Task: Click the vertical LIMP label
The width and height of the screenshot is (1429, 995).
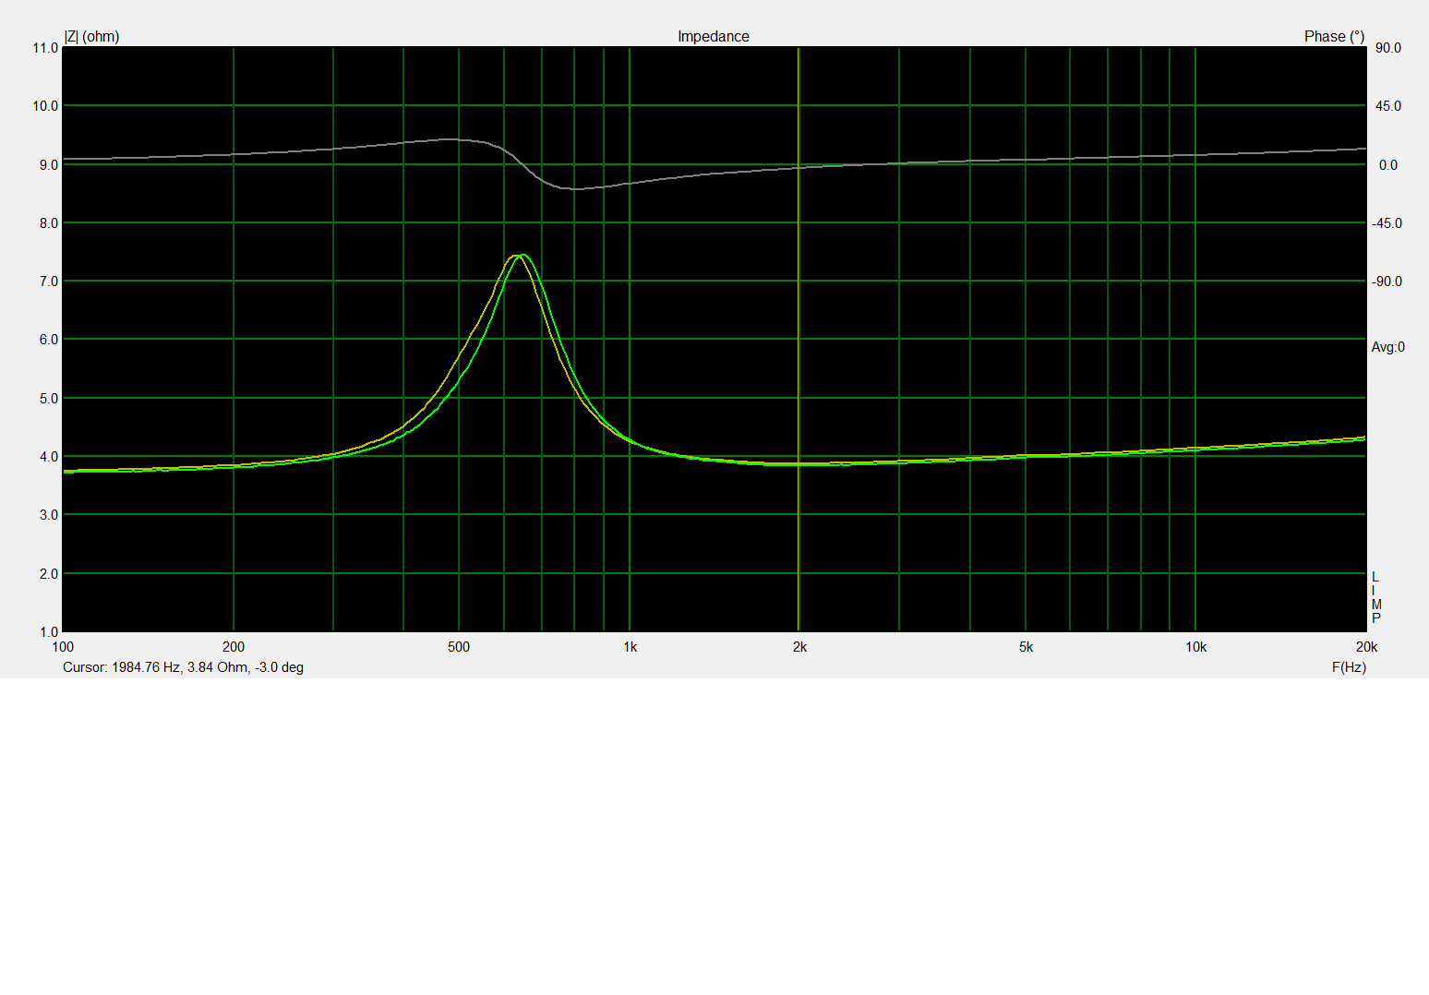Action: (x=1375, y=597)
